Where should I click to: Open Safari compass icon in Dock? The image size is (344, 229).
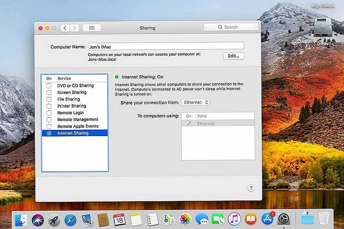(x=70, y=220)
